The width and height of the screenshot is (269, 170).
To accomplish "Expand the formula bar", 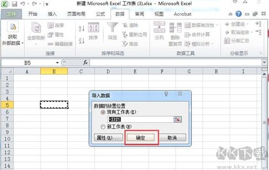I will [264, 62].
